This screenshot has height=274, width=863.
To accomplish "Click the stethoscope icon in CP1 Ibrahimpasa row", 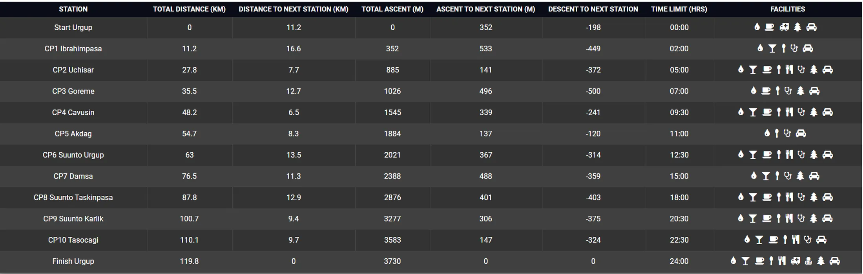I will point(794,49).
